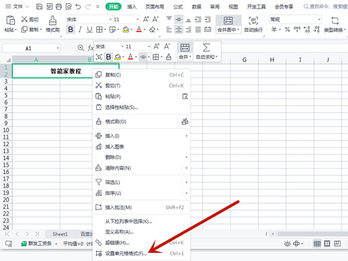Toggle Bold in the ribbon

[71, 30]
